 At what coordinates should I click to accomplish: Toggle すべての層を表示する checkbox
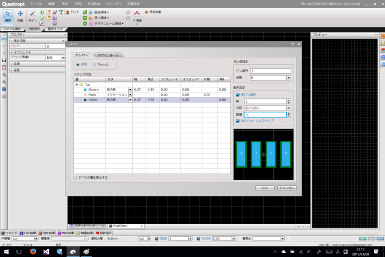click(x=76, y=177)
